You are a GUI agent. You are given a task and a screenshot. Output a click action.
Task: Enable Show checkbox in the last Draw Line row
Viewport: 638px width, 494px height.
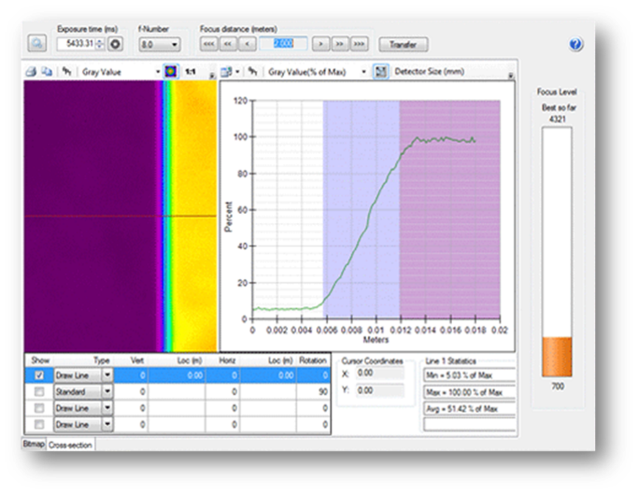pos(38,425)
